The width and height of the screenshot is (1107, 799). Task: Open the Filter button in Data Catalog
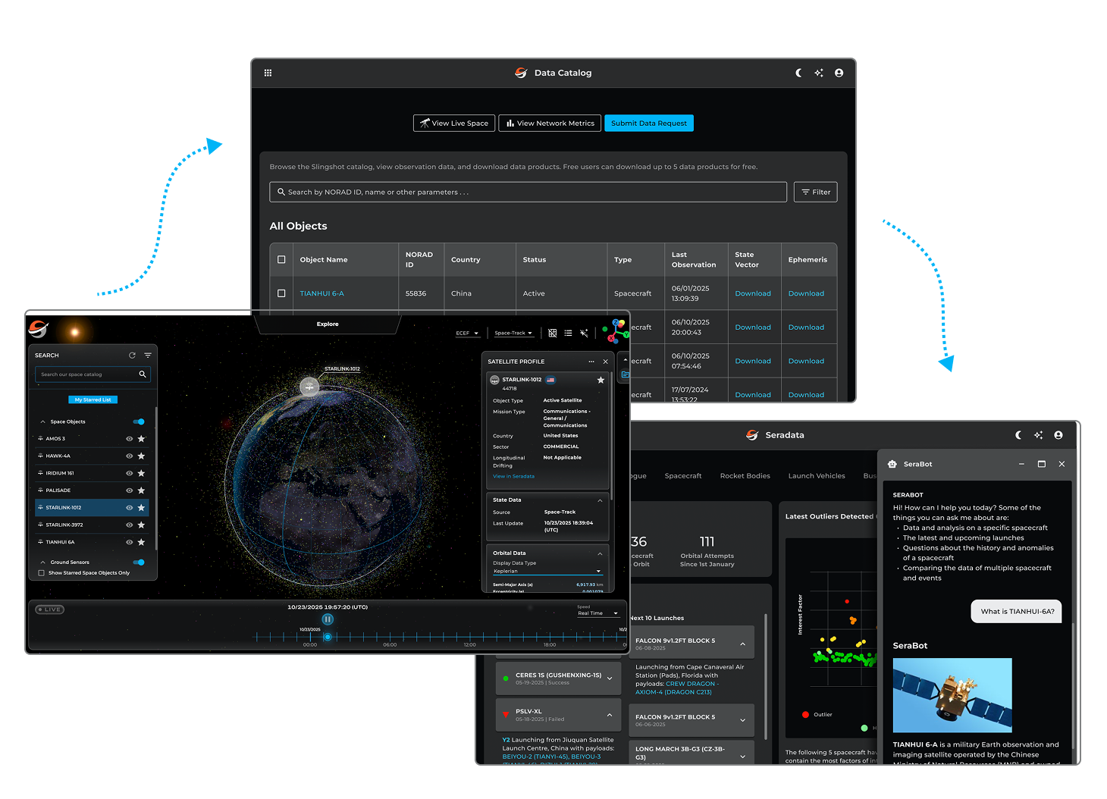click(816, 192)
